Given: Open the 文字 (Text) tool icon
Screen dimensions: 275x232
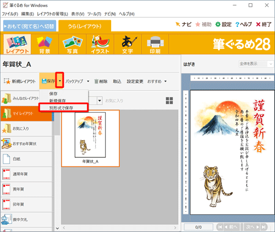Looking at the screenshot, I should 128,44.
